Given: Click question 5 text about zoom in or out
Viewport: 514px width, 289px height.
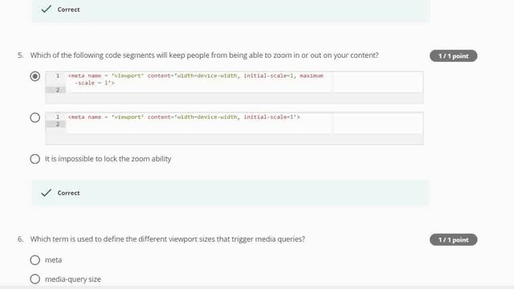Looking at the screenshot, I should (x=204, y=55).
